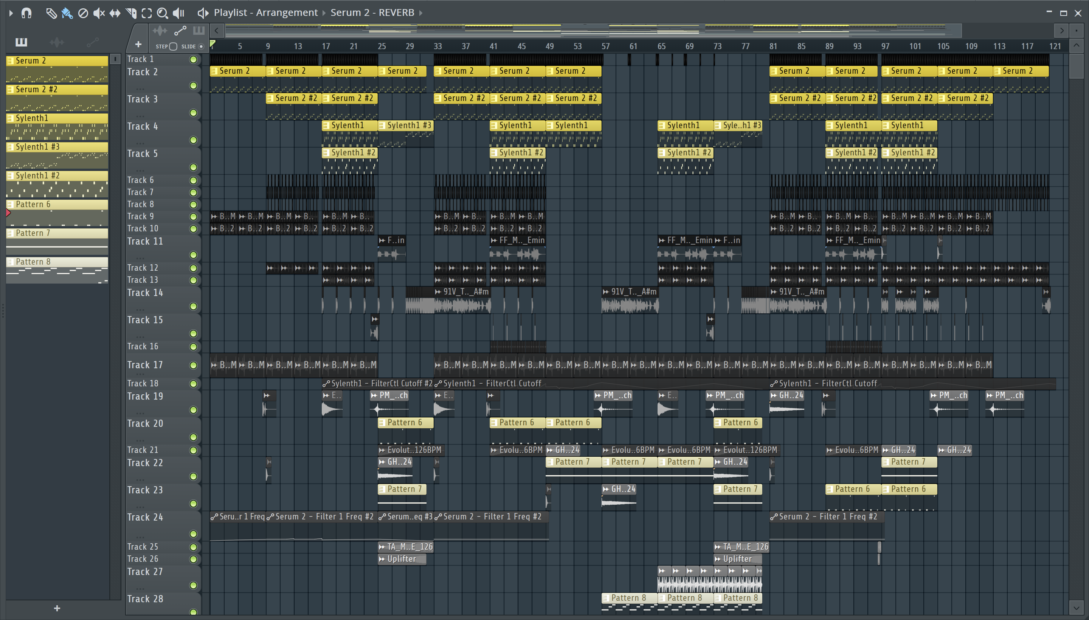Open the arrow after Serum 2 - REVERB
Image resolution: width=1089 pixels, height=620 pixels.
tap(421, 13)
